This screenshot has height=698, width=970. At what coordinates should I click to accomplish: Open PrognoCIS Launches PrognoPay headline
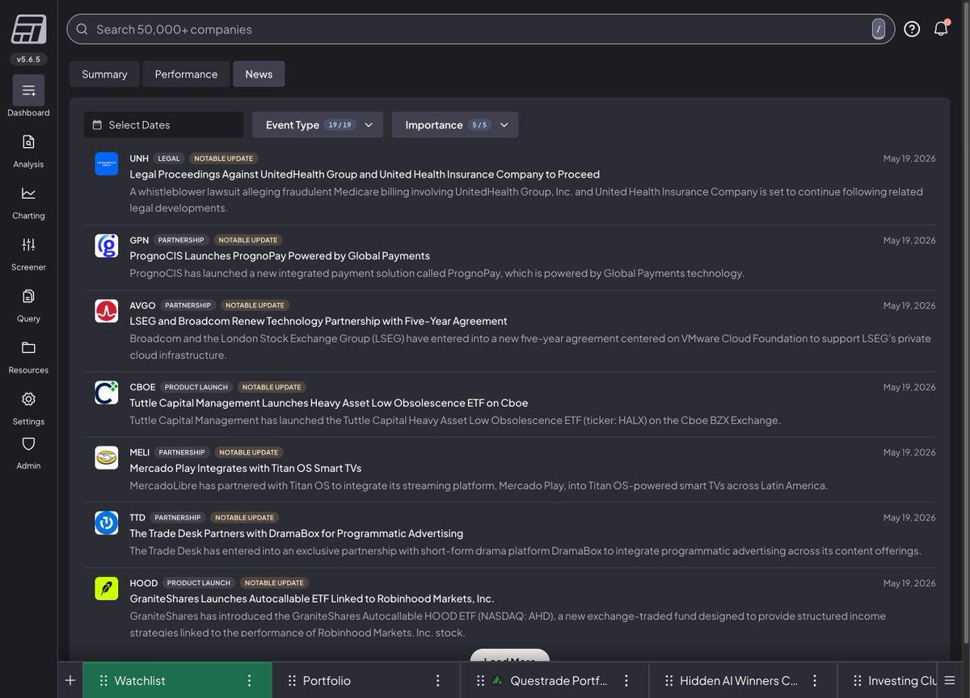[x=280, y=256]
